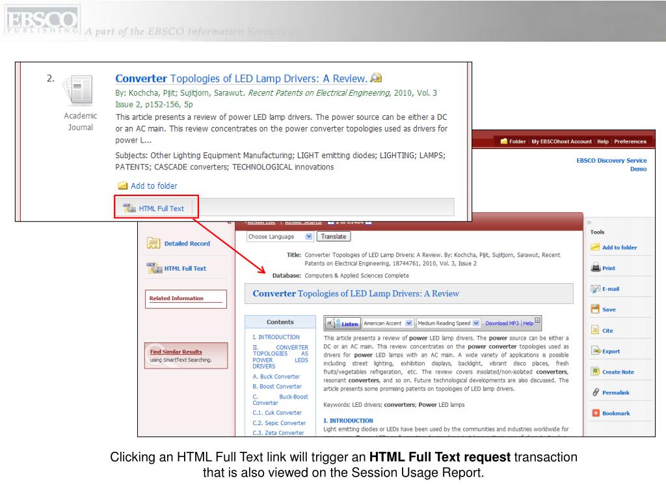The height and width of the screenshot is (500, 666).
Task: Click Find Similar Results link
Action: point(176,352)
